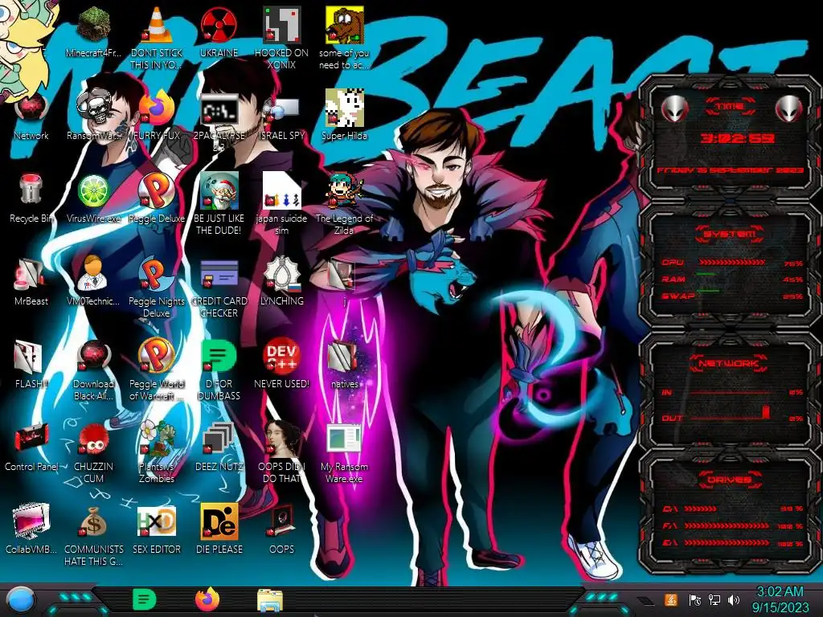Viewport: 823px width, 617px height.
Task: Open the skull RansomWar... icon
Action: pos(94,108)
